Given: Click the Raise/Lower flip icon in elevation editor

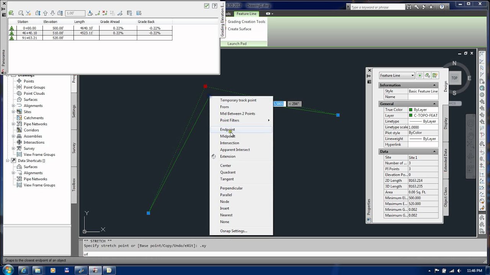Looking at the screenshot, I should click(x=38, y=13).
